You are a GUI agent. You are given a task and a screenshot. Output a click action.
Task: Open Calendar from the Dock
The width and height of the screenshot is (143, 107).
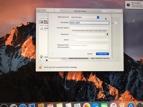click(50, 105)
